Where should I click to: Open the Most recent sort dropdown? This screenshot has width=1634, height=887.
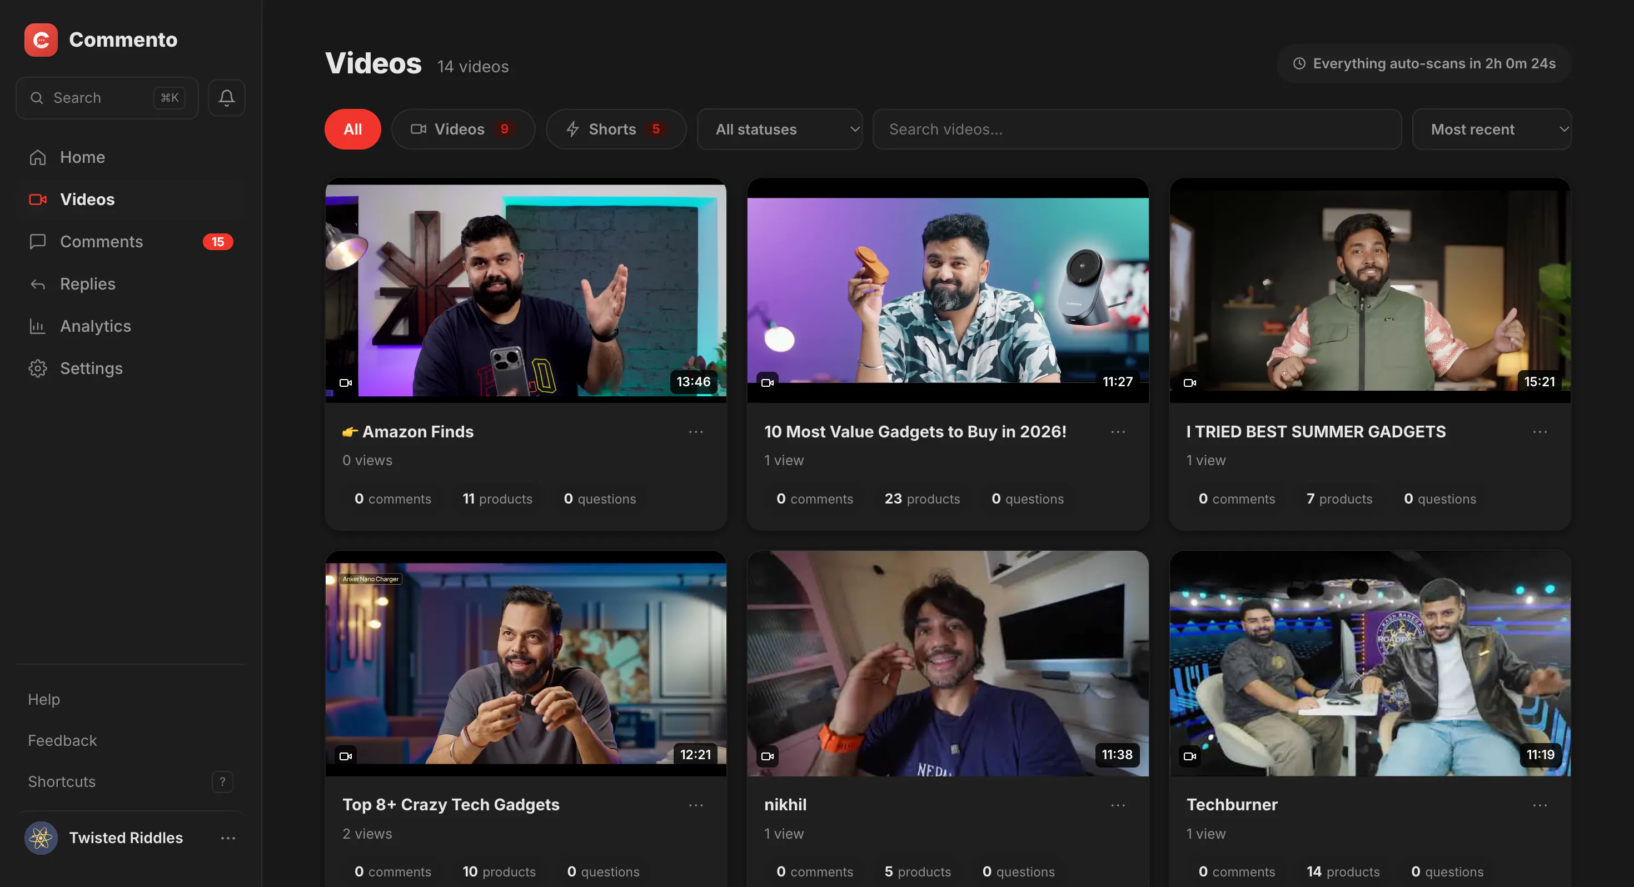(x=1491, y=129)
